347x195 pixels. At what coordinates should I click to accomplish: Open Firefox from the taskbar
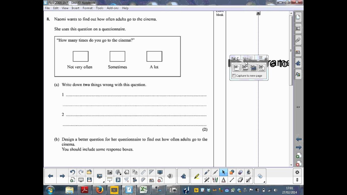click(99, 190)
